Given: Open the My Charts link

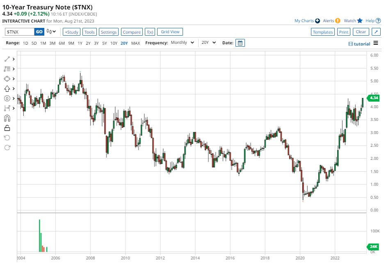Looking at the screenshot, I should point(307,20).
